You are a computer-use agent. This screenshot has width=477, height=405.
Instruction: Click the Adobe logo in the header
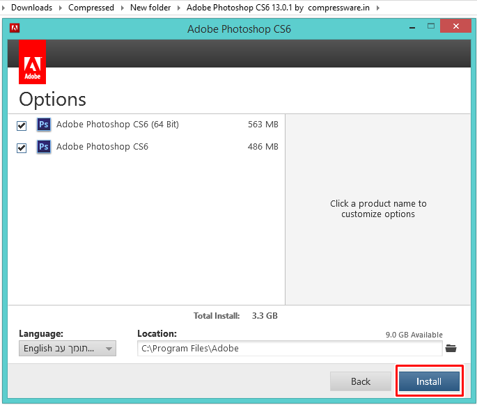click(32, 62)
